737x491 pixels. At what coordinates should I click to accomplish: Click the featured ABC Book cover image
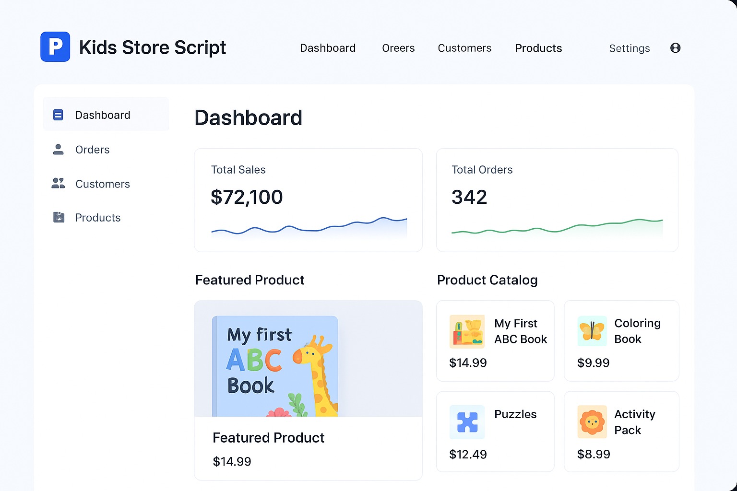pyautogui.click(x=275, y=365)
